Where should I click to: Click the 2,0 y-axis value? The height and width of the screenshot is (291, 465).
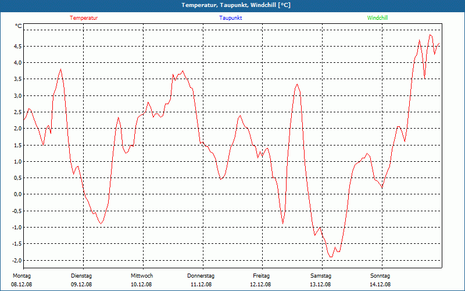point(18,129)
